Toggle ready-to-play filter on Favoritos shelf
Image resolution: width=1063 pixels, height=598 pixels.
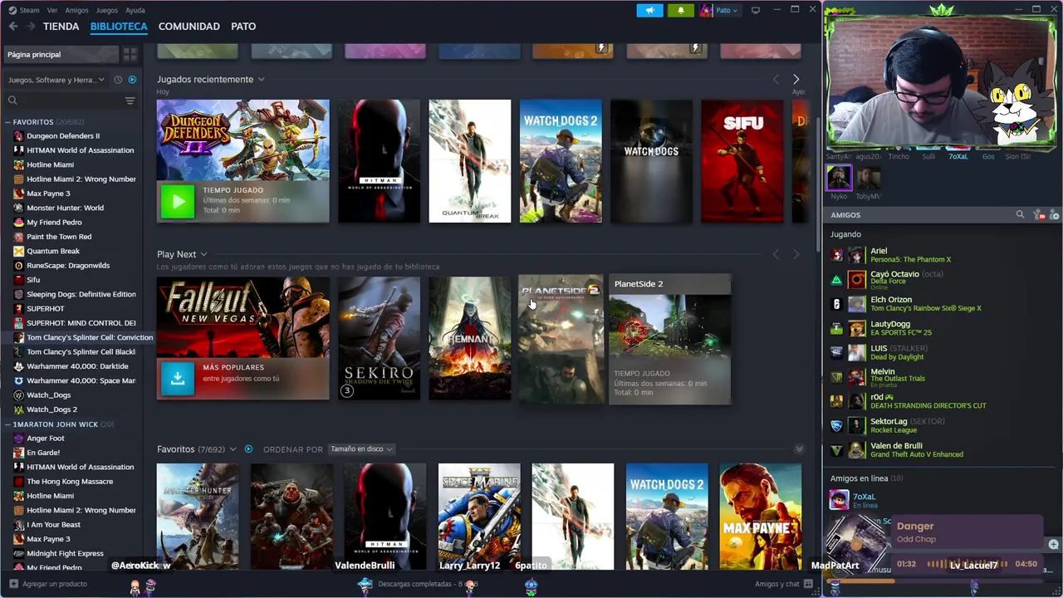(247, 449)
